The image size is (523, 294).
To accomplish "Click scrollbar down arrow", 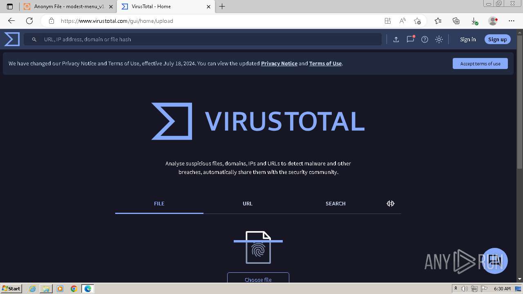I will (x=519, y=279).
